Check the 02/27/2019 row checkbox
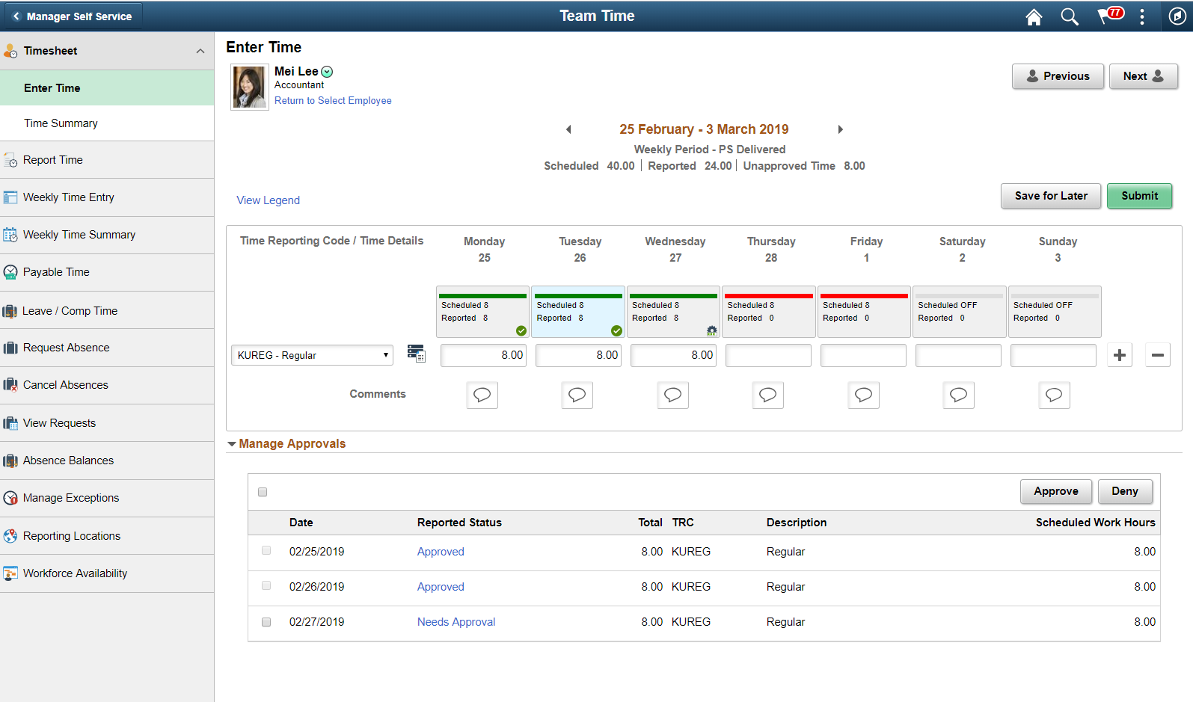1193x702 pixels. click(x=266, y=622)
